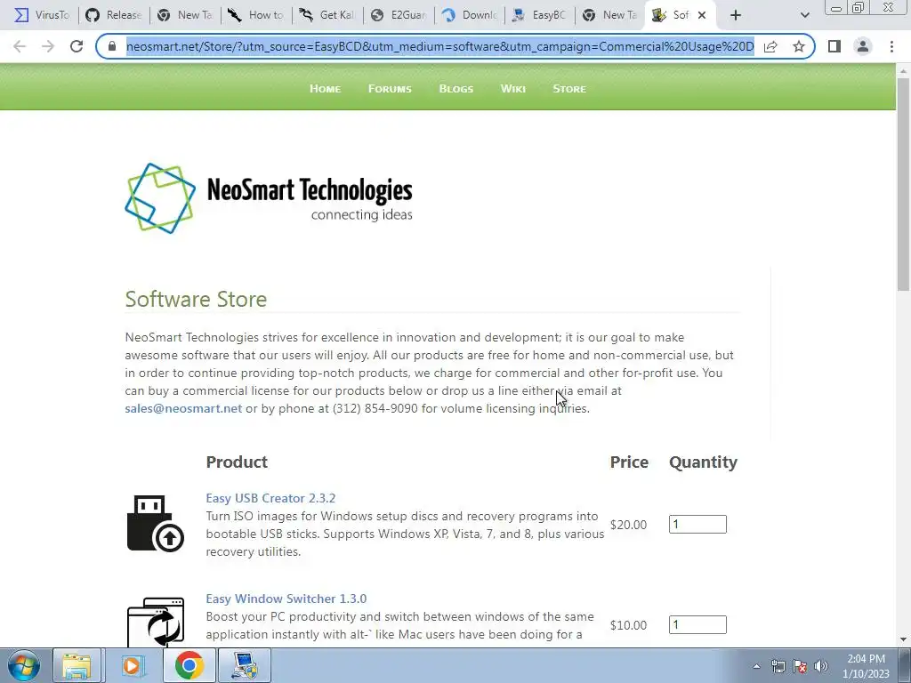Screen dimensions: 911x683
Task: Switch to the Get Kali tab
Action: tap(327, 15)
